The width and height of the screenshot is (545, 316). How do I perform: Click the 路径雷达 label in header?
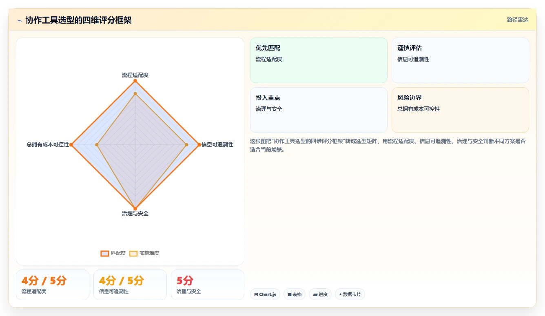pos(517,20)
